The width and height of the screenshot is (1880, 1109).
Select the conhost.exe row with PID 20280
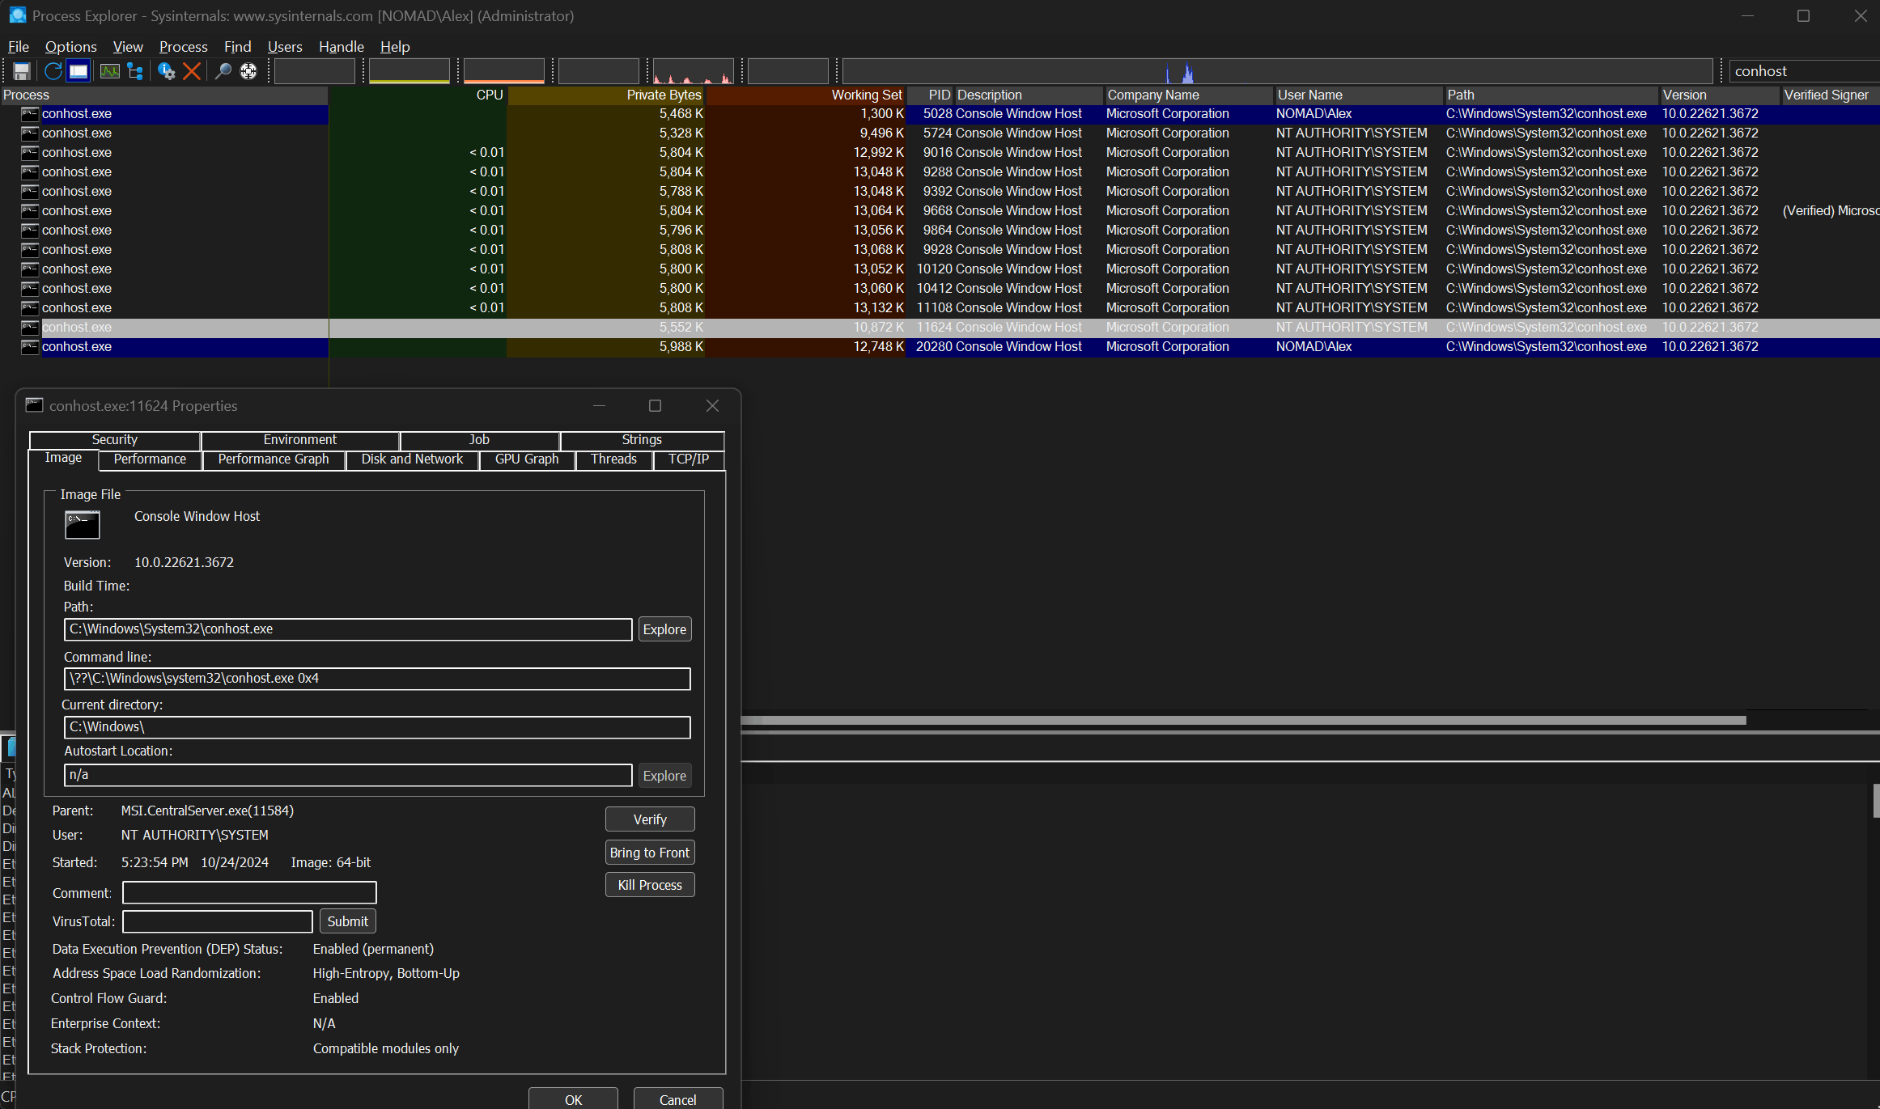pyautogui.click(x=77, y=347)
